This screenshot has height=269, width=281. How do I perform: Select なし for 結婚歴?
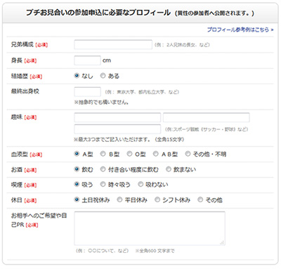77,76
